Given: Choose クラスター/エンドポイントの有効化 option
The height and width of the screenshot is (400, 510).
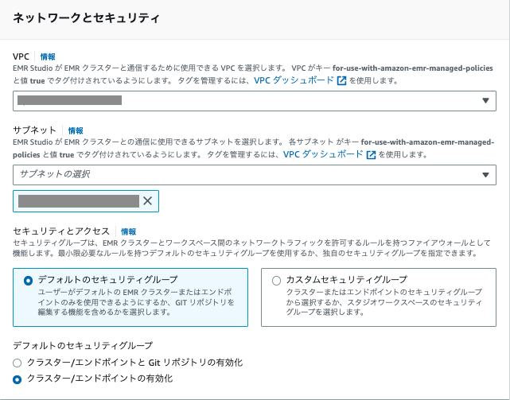Looking at the screenshot, I should [93, 379].
